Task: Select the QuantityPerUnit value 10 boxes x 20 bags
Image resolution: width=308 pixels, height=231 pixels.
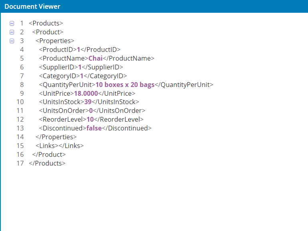Action: [x=125, y=85]
